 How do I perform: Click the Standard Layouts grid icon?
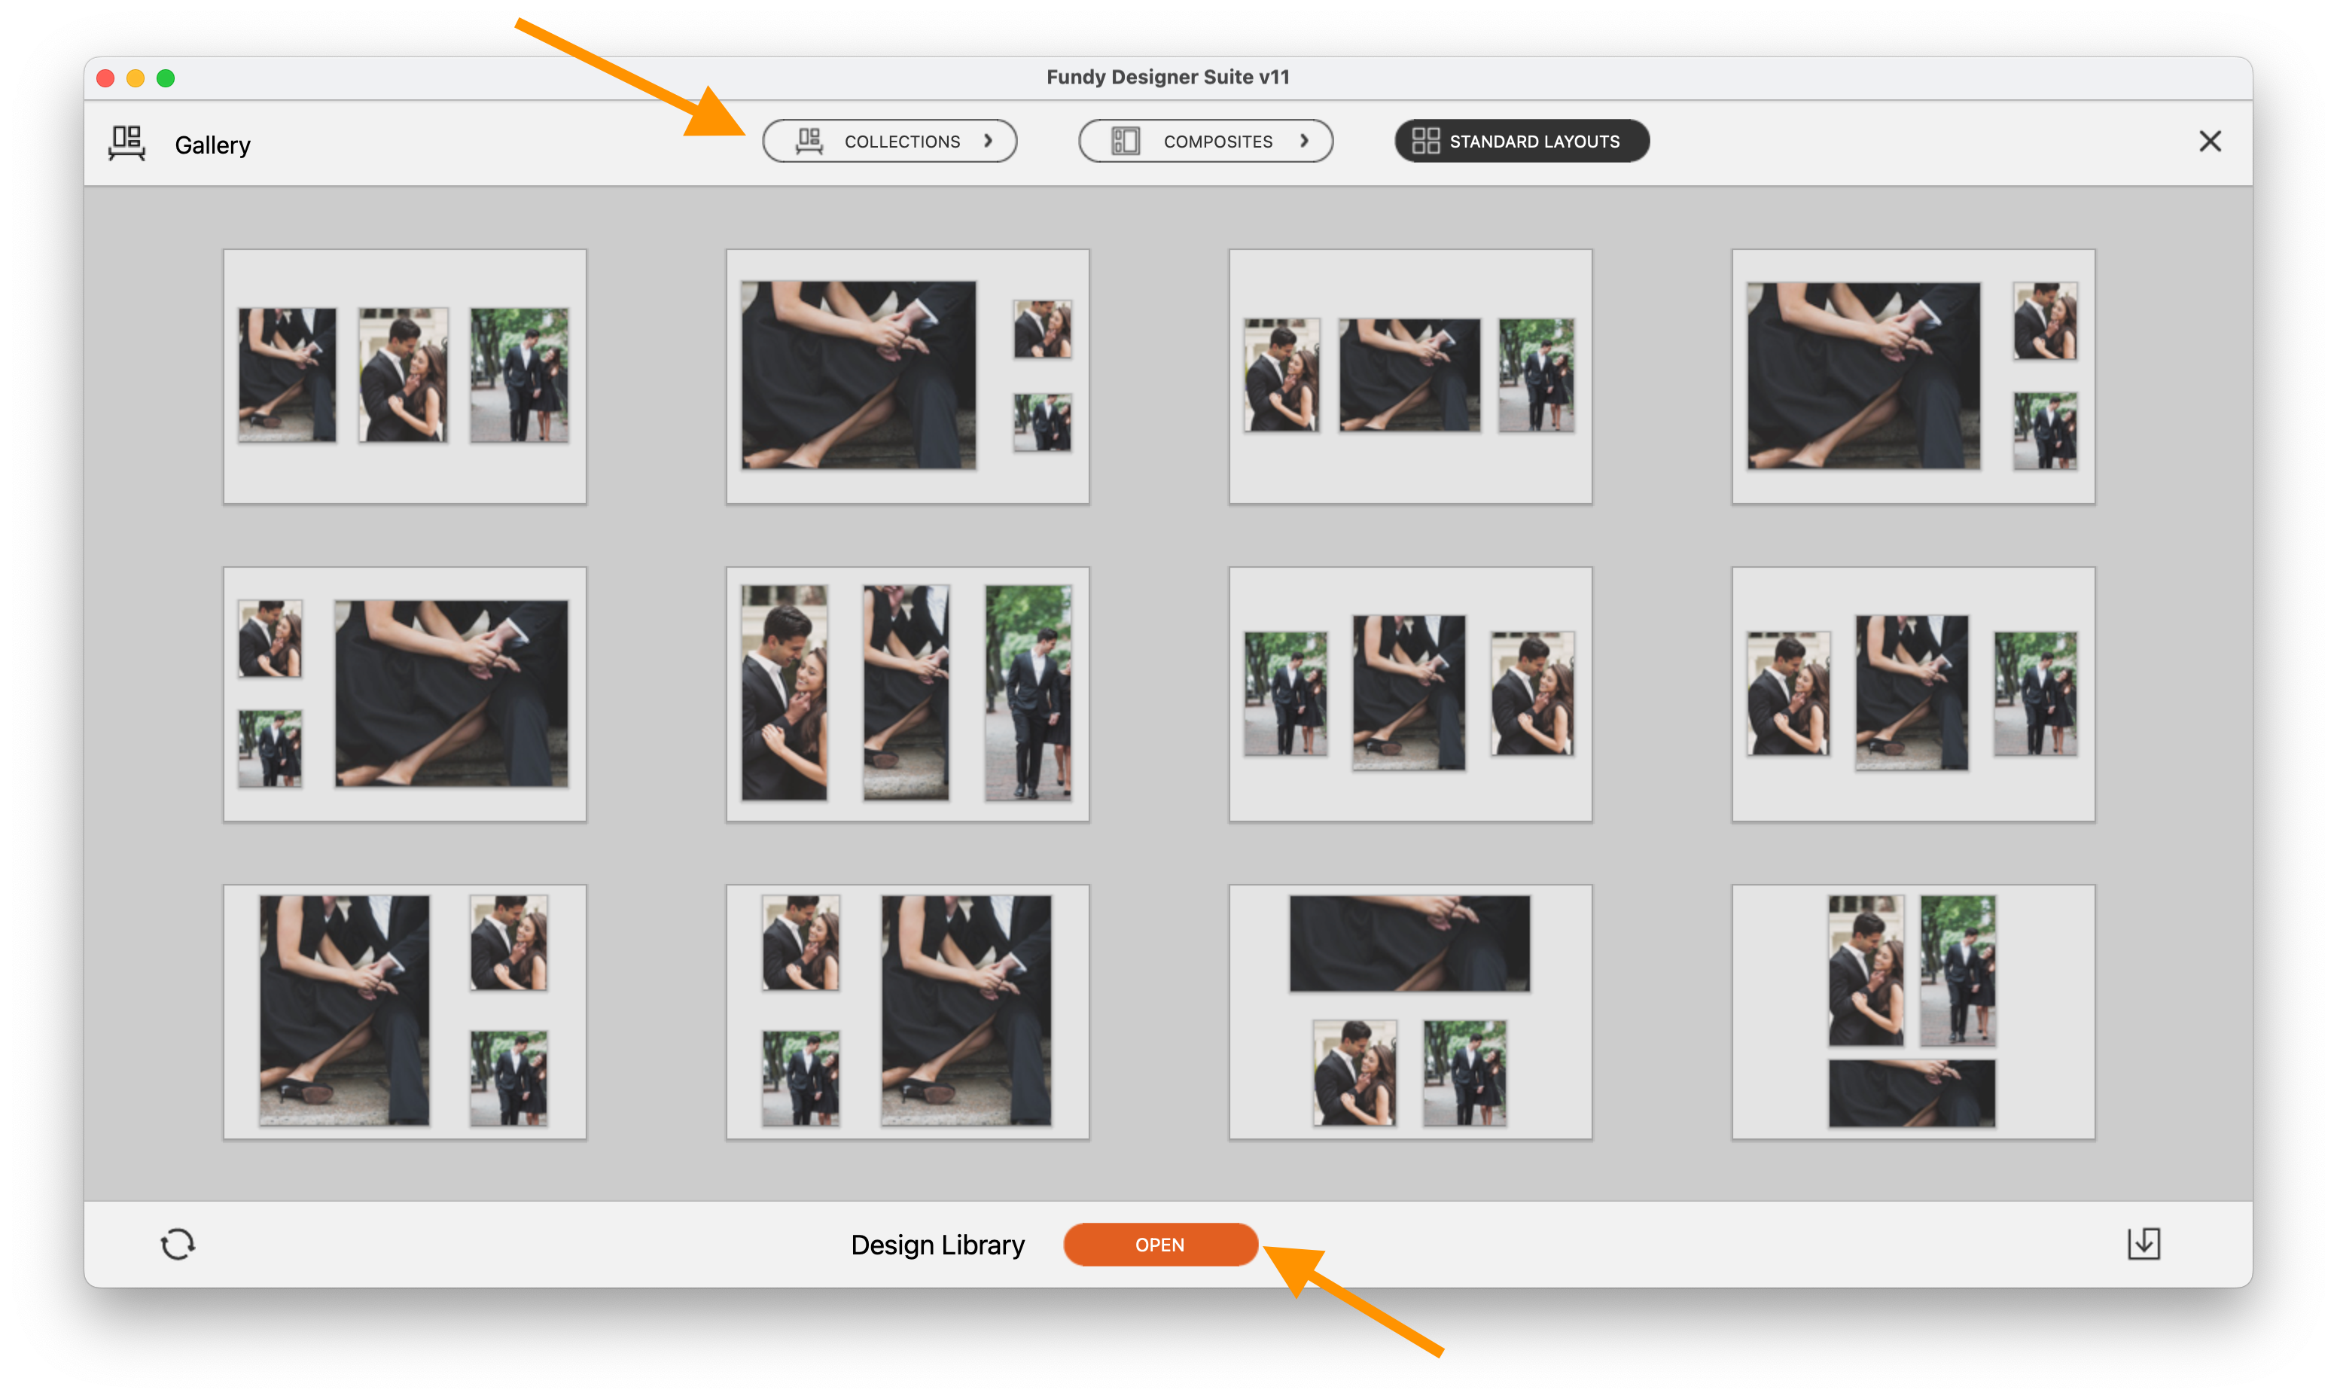click(x=1426, y=142)
